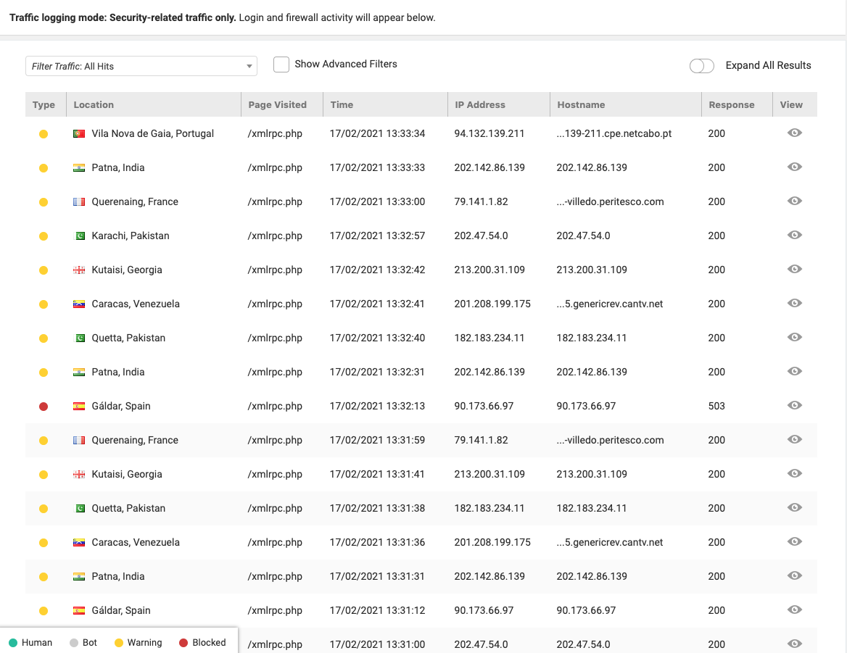Screen dimensions: 847x653
Task: Toggle the Expand All Results switch
Action: (702, 66)
